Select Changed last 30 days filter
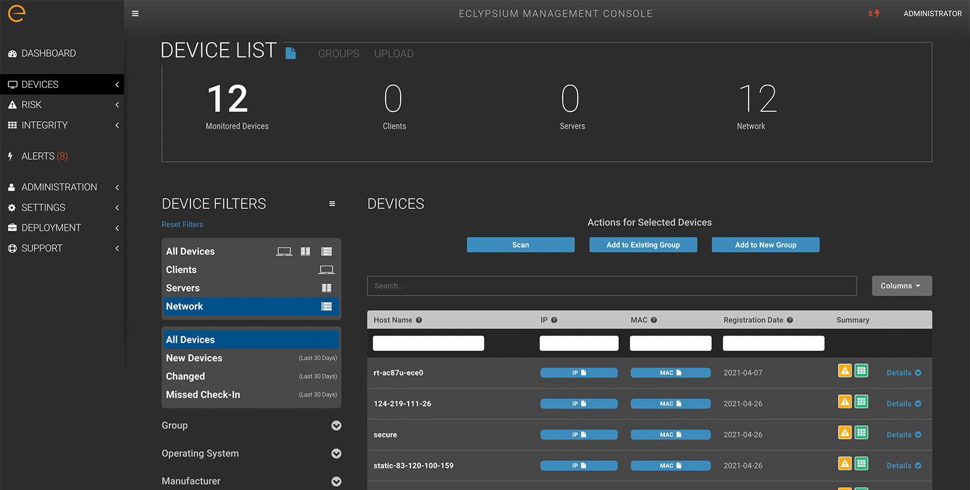Image resolution: width=970 pixels, height=490 pixels. [251, 376]
